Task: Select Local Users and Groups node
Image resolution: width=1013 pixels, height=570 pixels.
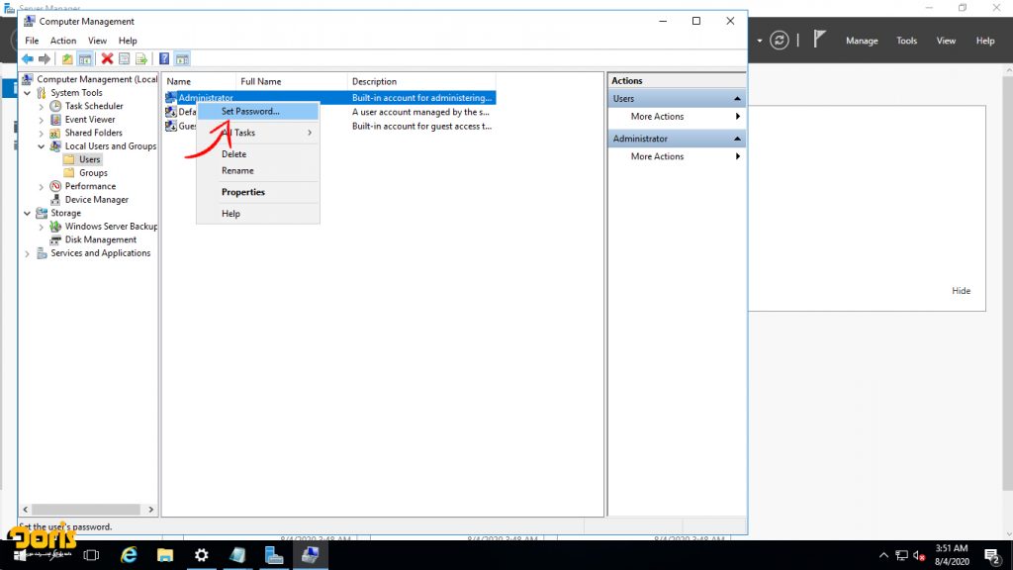Action: (x=111, y=146)
